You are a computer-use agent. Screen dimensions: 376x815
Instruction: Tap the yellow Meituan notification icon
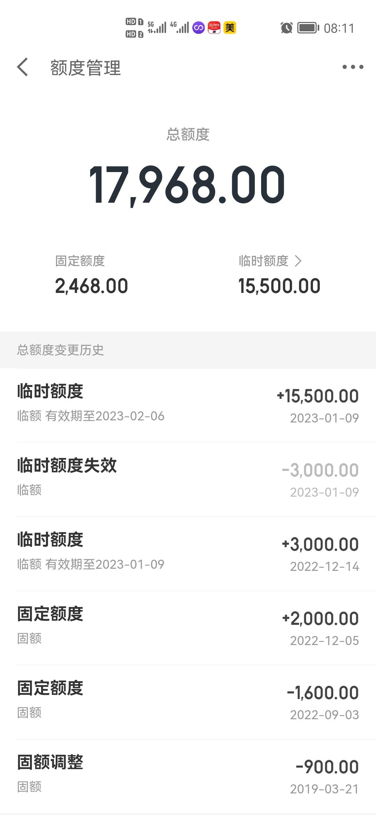pyautogui.click(x=230, y=28)
